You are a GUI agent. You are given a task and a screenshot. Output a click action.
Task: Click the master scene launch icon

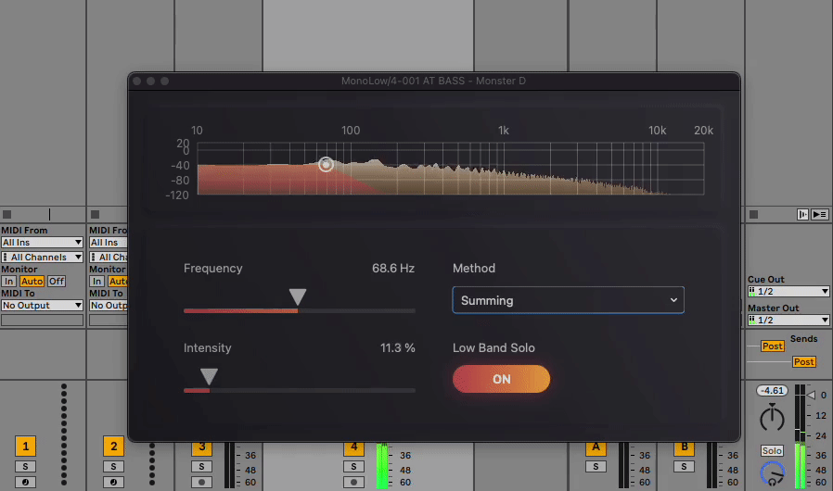pyautogui.click(x=819, y=214)
